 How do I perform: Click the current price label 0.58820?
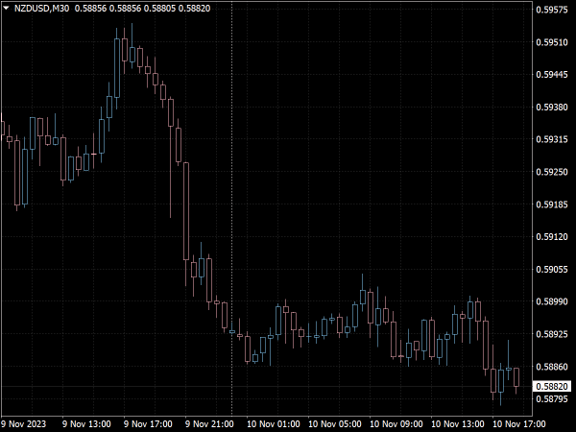552,387
